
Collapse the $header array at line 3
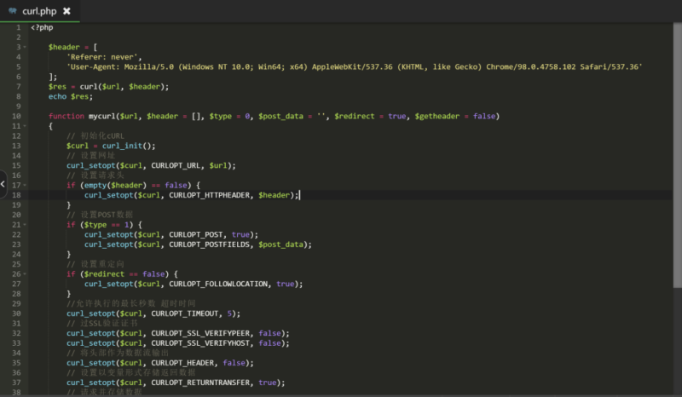coord(26,47)
